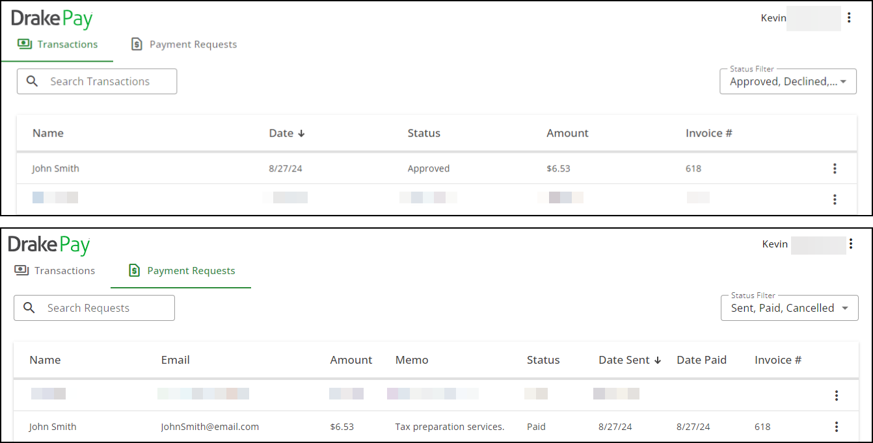Open the three-dot menu next to Kevin's name
This screenshot has height=443, width=873.
(850, 18)
